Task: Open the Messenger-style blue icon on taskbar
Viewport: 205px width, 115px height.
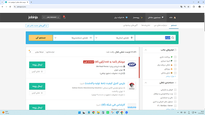Action: tap(127, 113)
